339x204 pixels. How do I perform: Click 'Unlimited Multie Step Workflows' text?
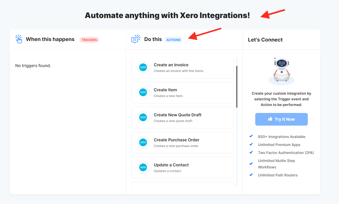[x=277, y=164]
